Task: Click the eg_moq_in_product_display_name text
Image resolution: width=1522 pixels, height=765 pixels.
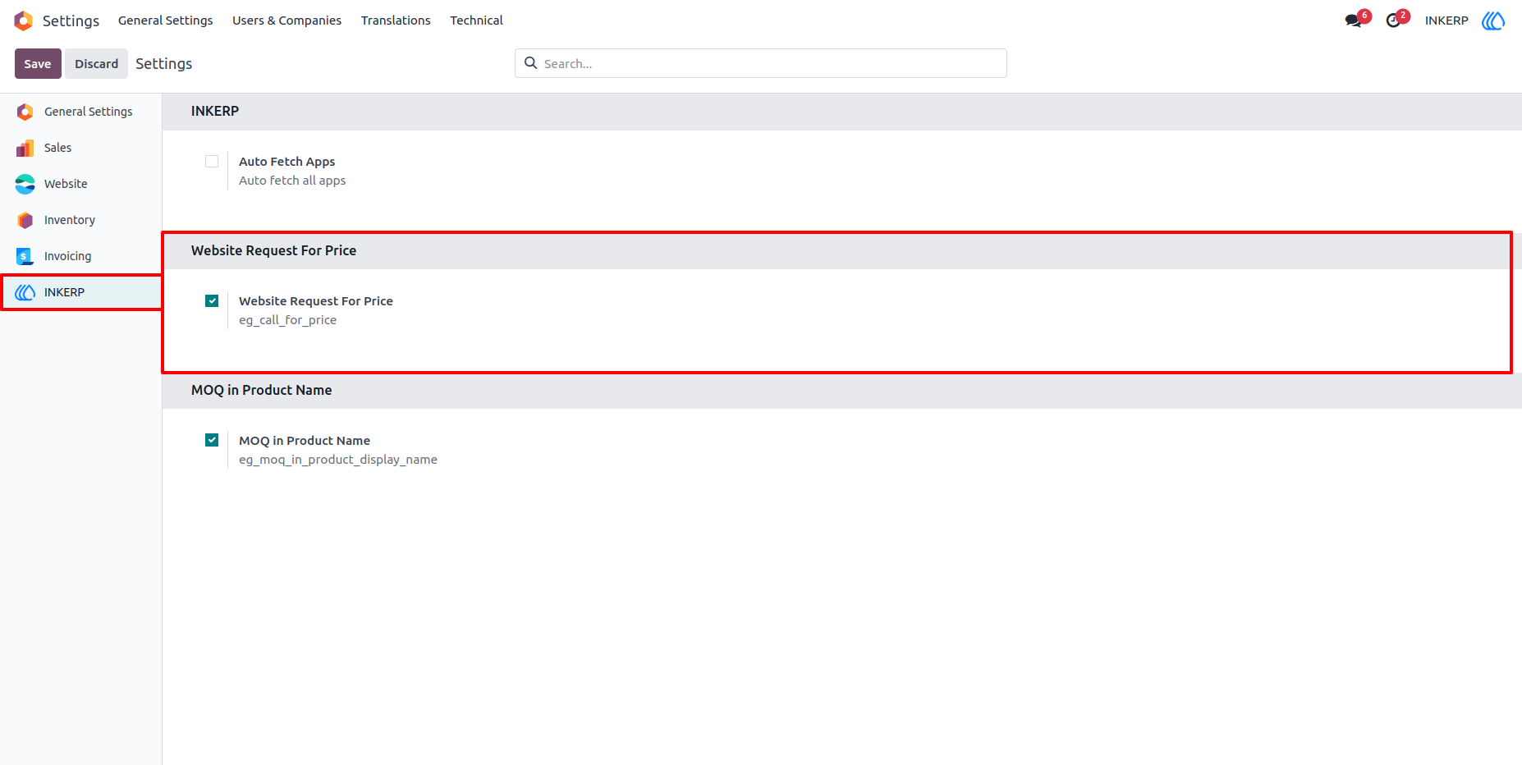Action: coord(337,460)
